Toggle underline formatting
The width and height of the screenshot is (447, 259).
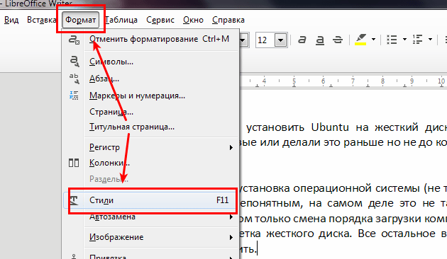tap(320, 40)
